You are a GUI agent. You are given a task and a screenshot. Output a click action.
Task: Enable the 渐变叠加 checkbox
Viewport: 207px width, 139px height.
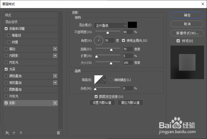coord(6,83)
